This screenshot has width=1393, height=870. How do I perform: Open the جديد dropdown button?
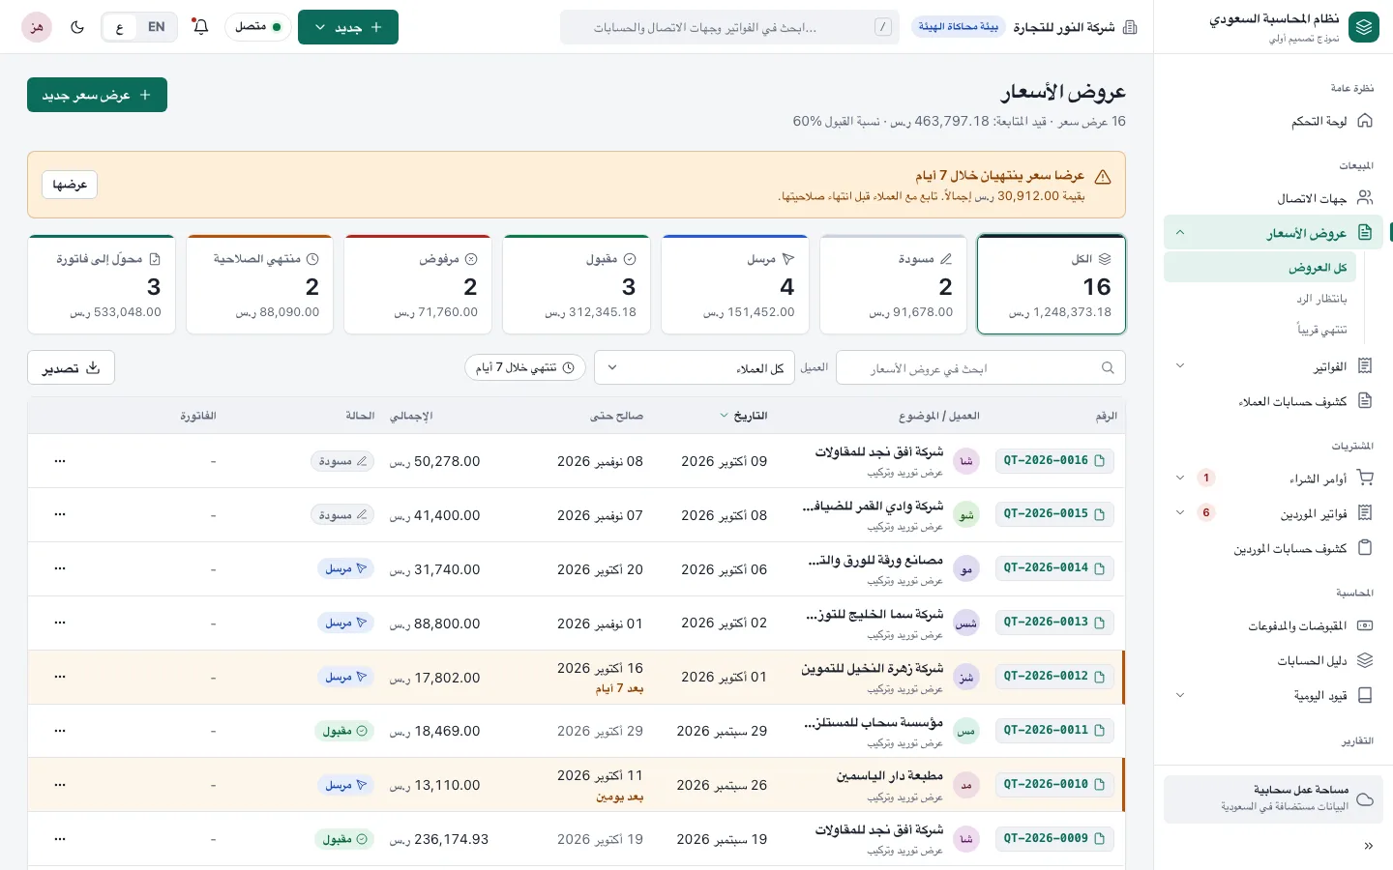(348, 27)
